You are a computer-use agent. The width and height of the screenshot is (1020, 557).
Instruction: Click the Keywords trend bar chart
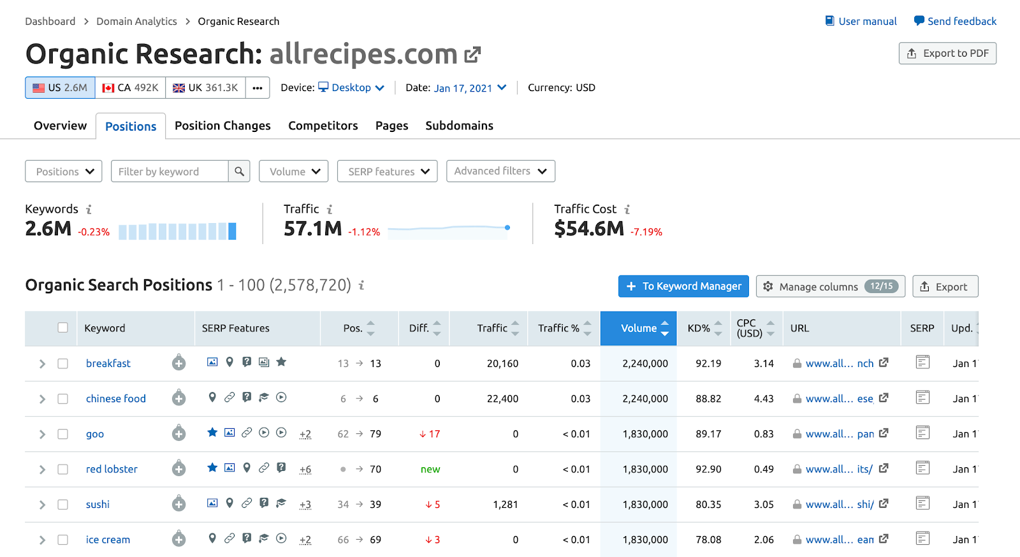(x=177, y=231)
